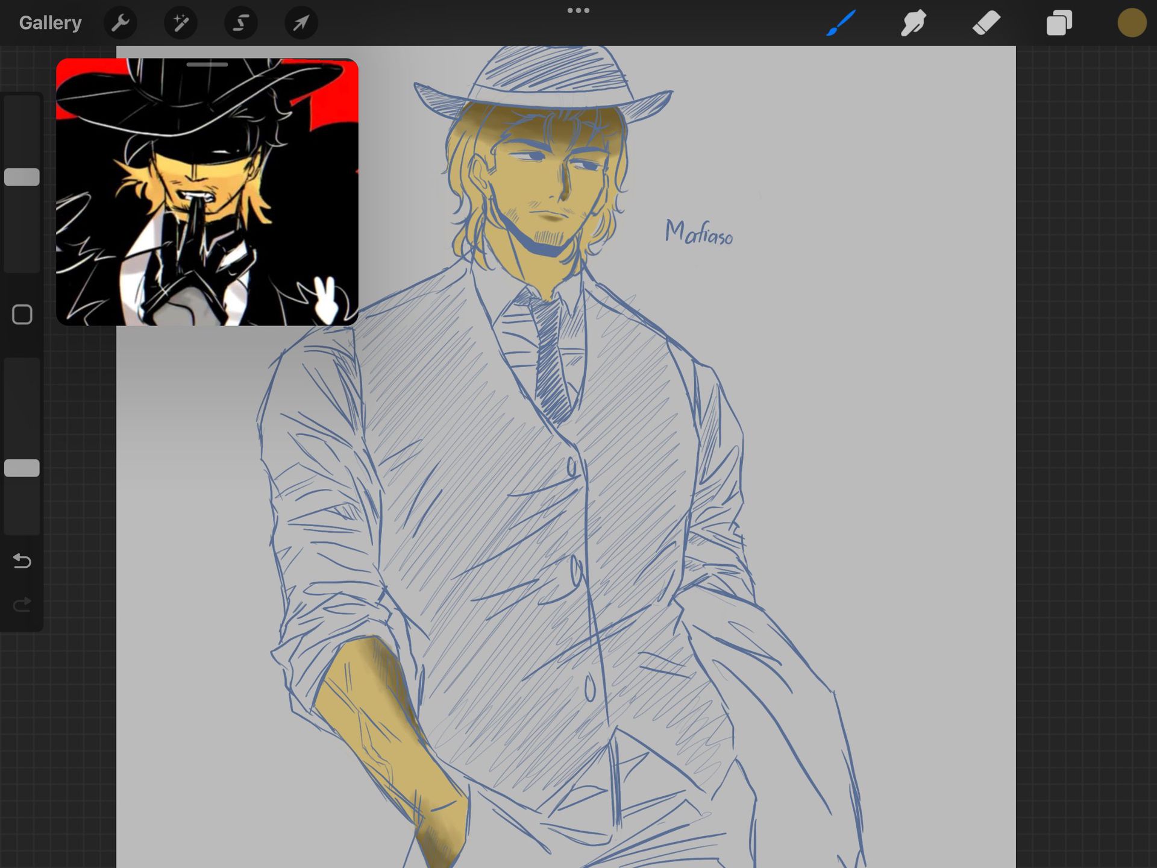Image resolution: width=1157 pixels, height=868 pixels.
Task: Redo the last undone action
Action: (x=22, y=604)
